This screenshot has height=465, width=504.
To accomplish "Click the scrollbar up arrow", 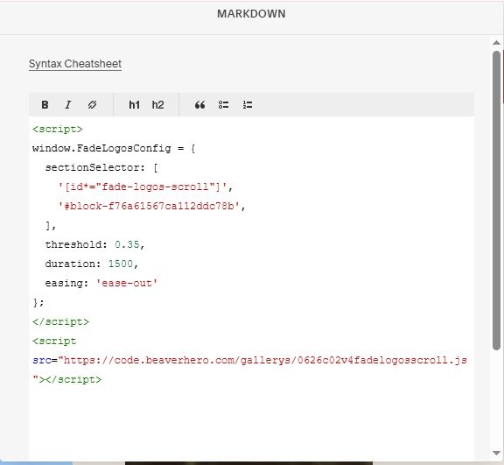I will 496,43.
